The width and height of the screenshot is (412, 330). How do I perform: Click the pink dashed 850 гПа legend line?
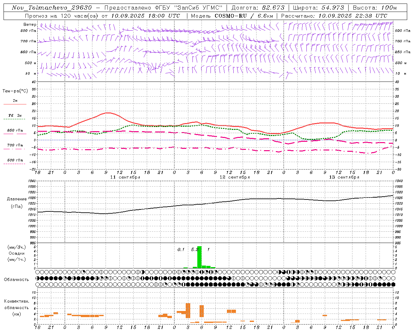pos(15,134)
